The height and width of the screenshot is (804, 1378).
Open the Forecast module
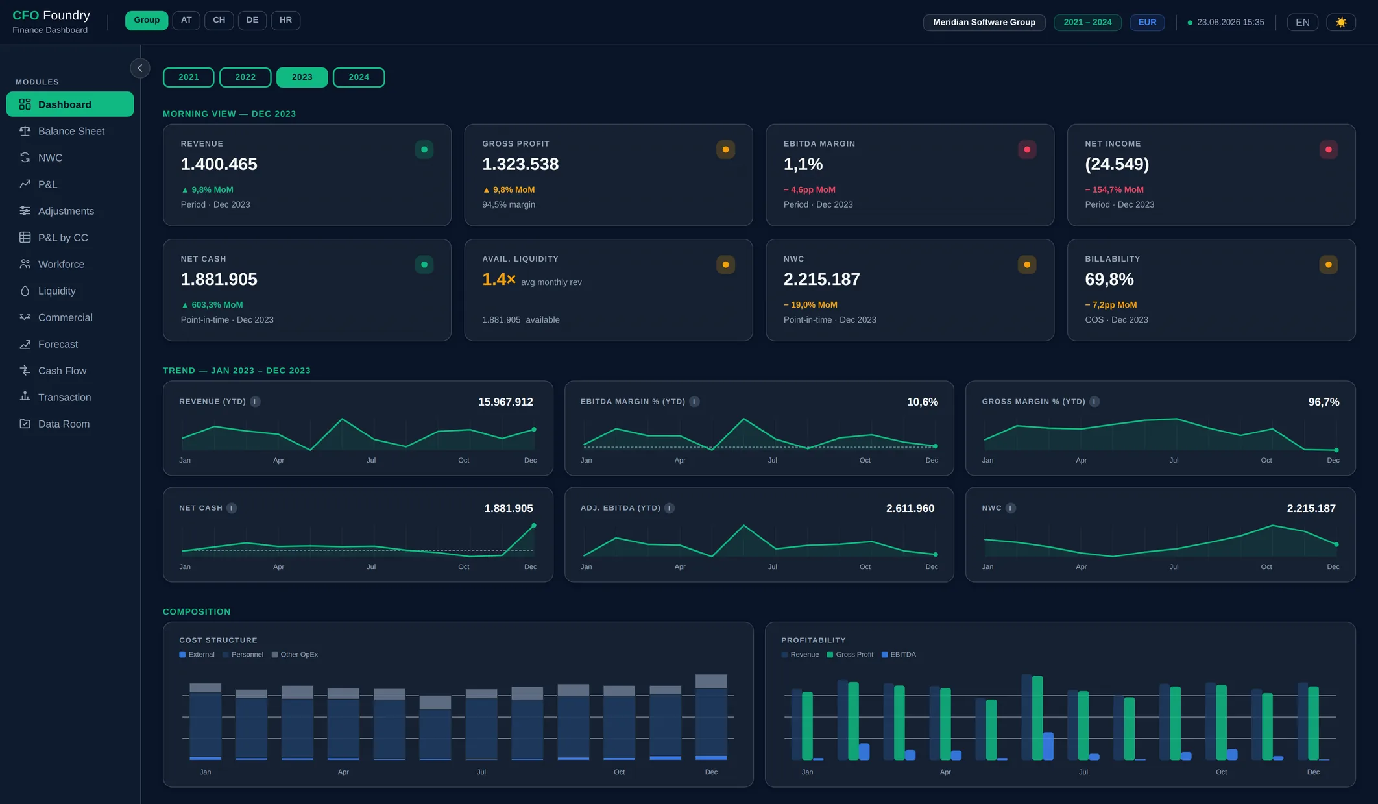pyautogui.click(x=70, y=344)
